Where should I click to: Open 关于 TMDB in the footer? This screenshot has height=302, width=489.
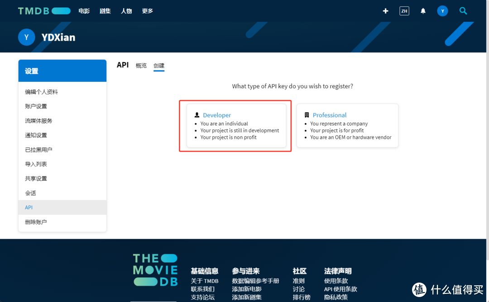coord(205,280)
